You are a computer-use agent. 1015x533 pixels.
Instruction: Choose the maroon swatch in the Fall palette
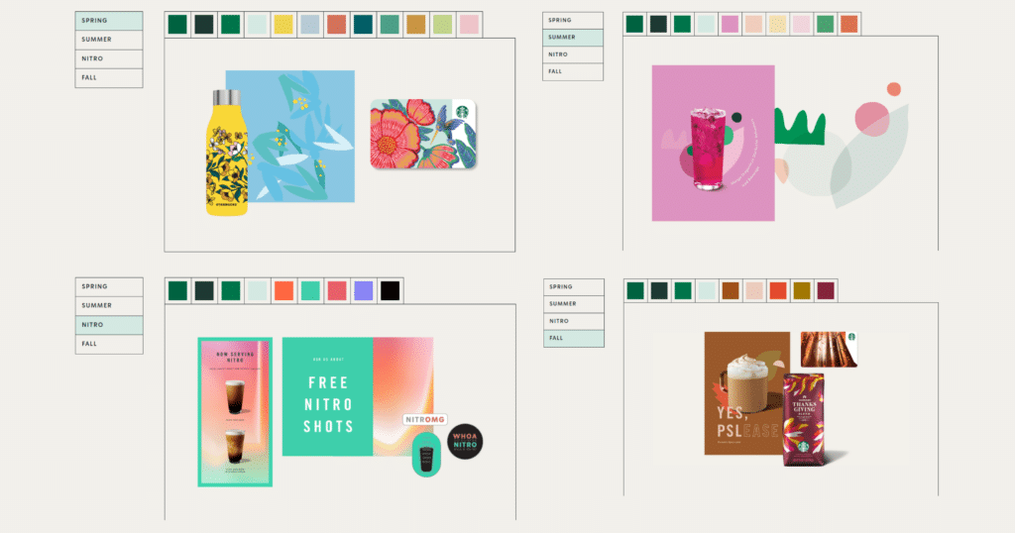(826, 290)
